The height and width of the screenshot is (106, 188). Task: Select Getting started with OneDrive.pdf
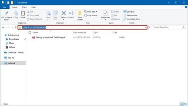tap(50, 38)
